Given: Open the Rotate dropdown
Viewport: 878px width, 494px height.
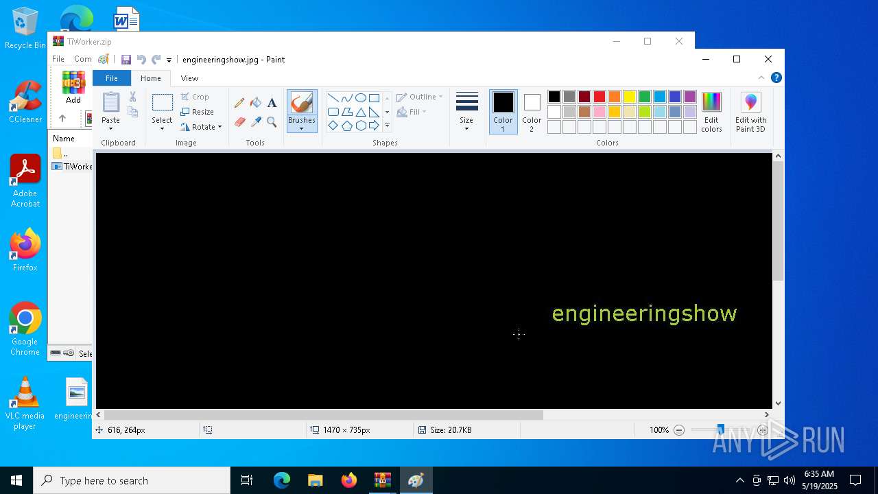Looking at the screenshot, I should pos(201,127).
